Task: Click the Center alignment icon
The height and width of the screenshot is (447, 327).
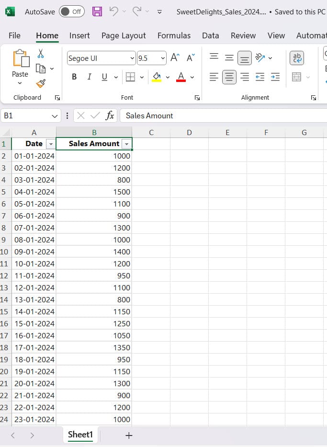Action: [229, 77]
